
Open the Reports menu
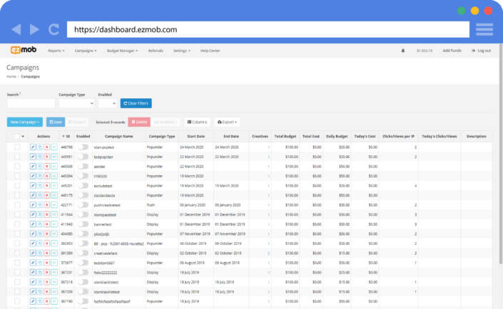[x=56, y=51]
